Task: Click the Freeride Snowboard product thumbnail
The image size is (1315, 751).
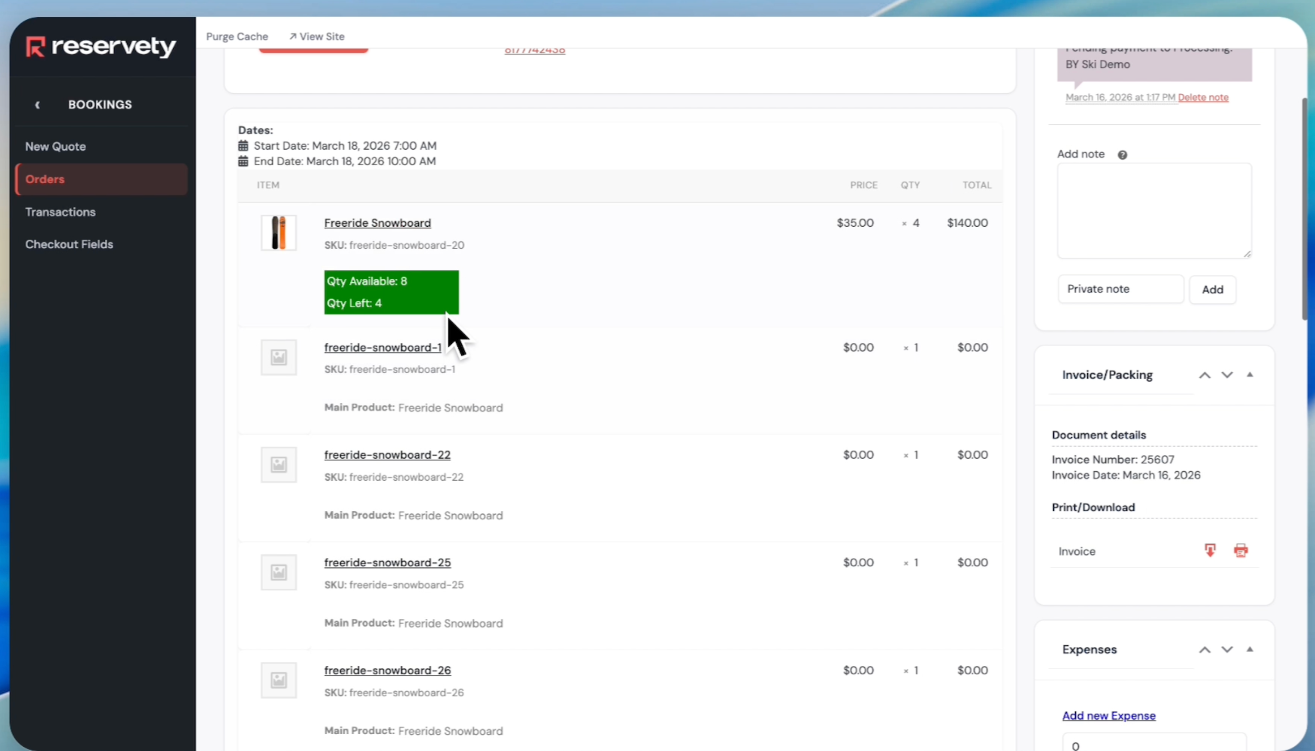Action: (x=279, y=232)
